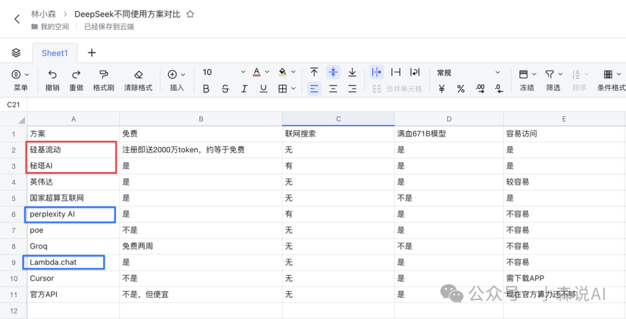Enable text wrapping
Image resolution: width=626 pixels, height=319 pixels.
[x=415, y=72]
